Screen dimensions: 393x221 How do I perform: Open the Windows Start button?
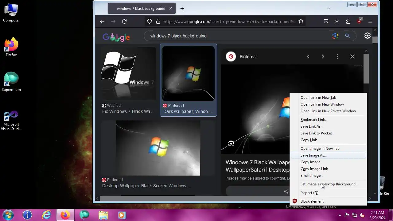(8, 215)
